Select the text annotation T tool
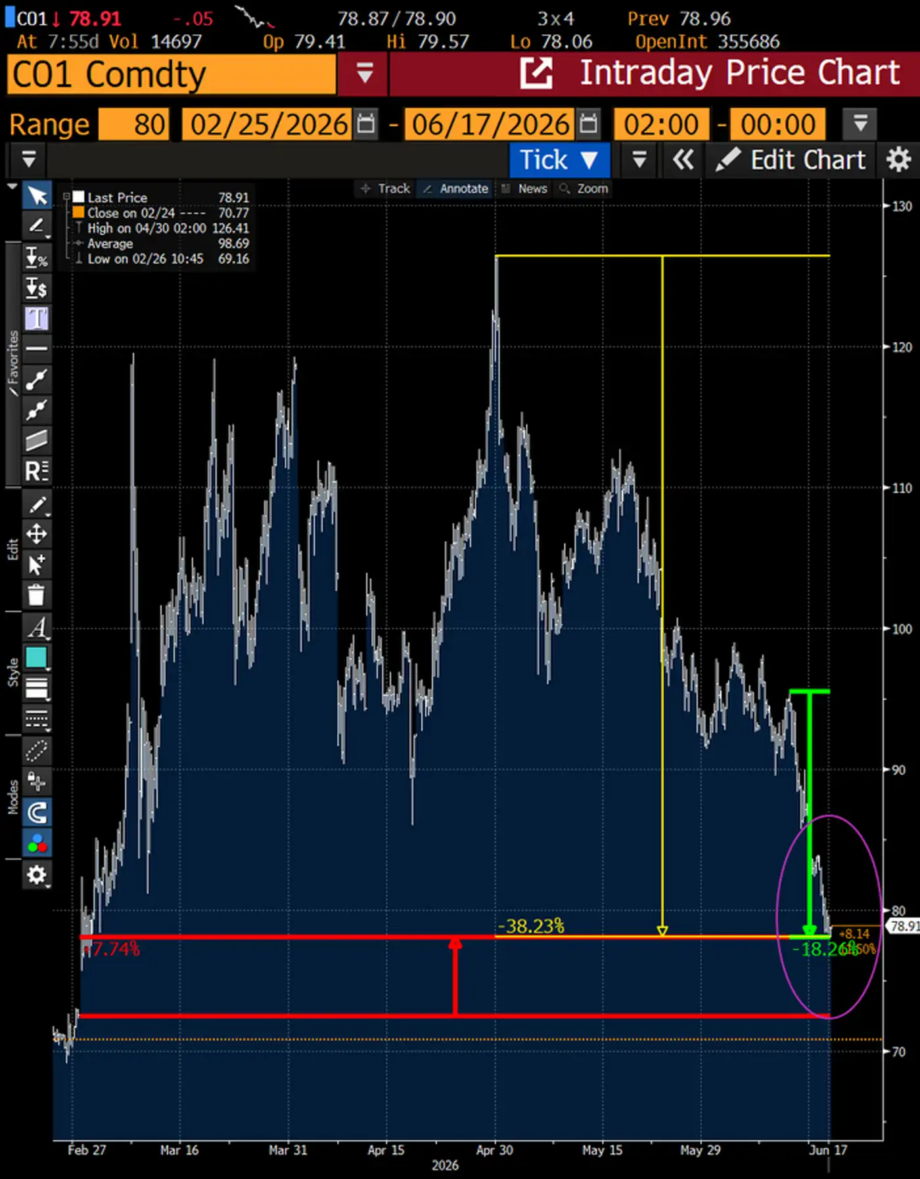920x1179 pixels. point(37,319)
